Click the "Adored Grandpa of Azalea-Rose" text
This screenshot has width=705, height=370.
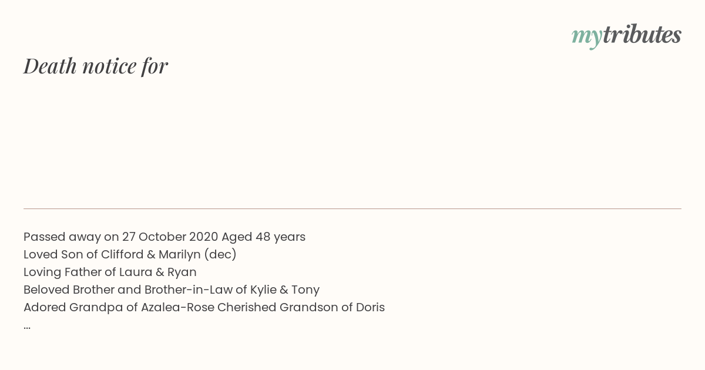[x=119, y=307]
